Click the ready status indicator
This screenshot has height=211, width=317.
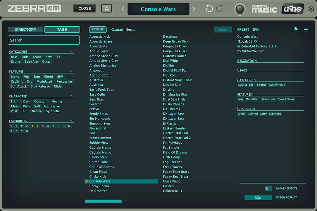[223, 30]
